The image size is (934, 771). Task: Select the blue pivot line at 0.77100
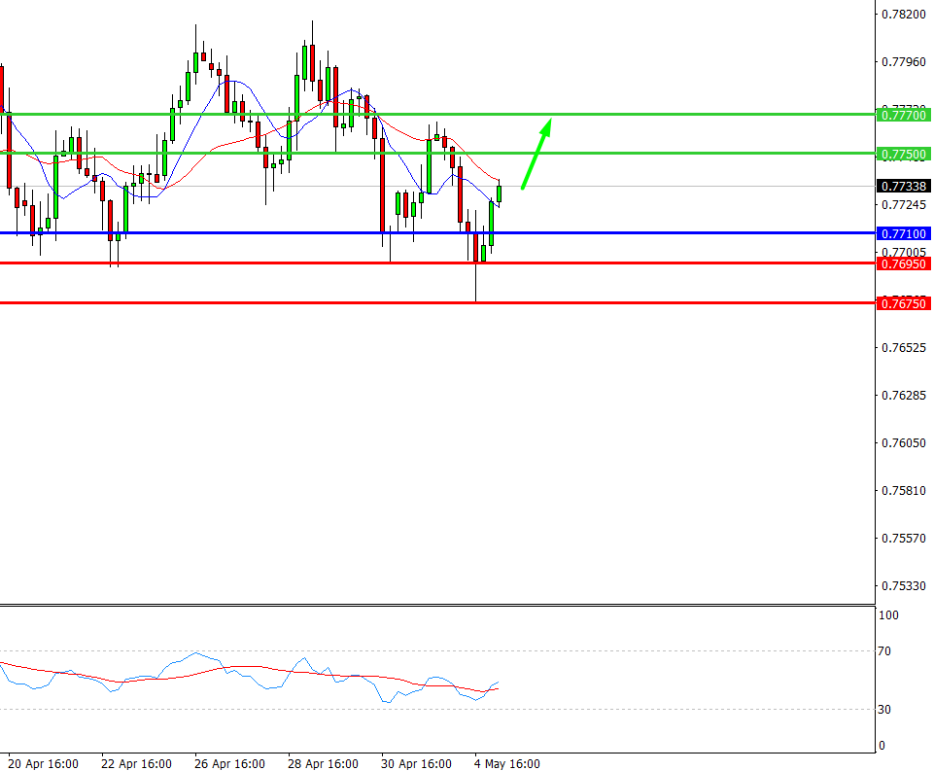pos(437,233)
